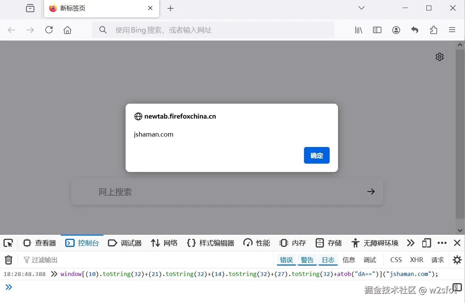Toggle the multi-line editor mode icon
Screen dimensions: 465x303
point(457,287)
